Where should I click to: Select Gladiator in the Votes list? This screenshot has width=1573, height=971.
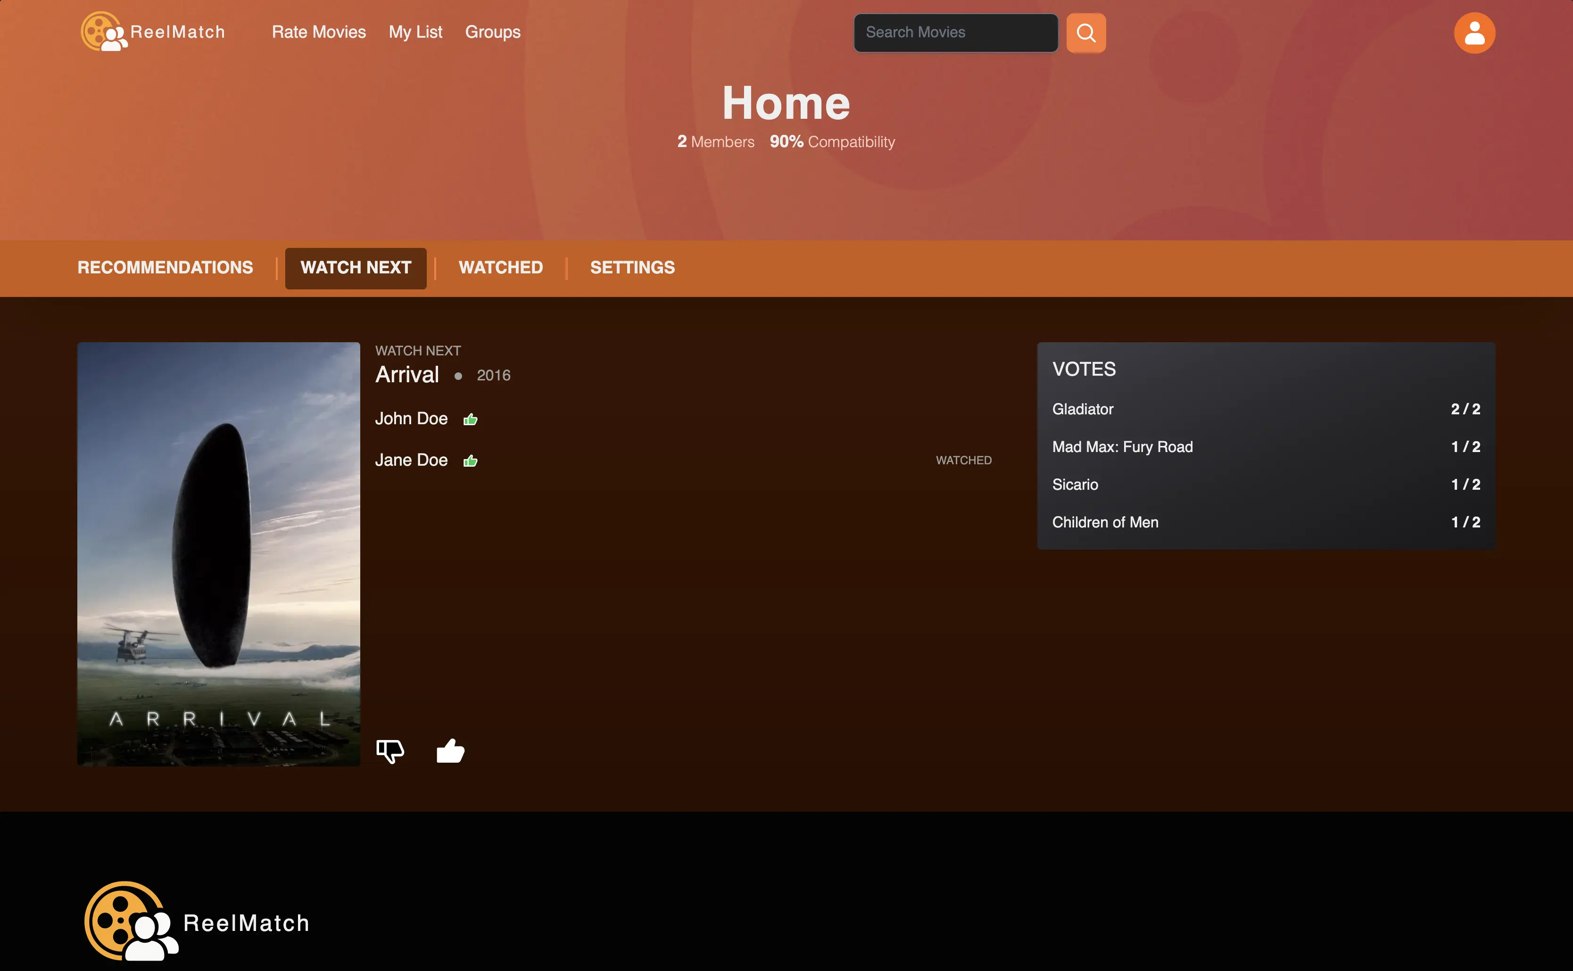tap(1082, 409)
